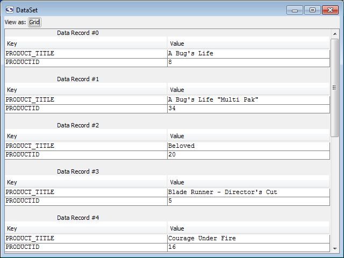
Task: Click PRODUCTID key in Data Record #2
Action: coord(86,155)
